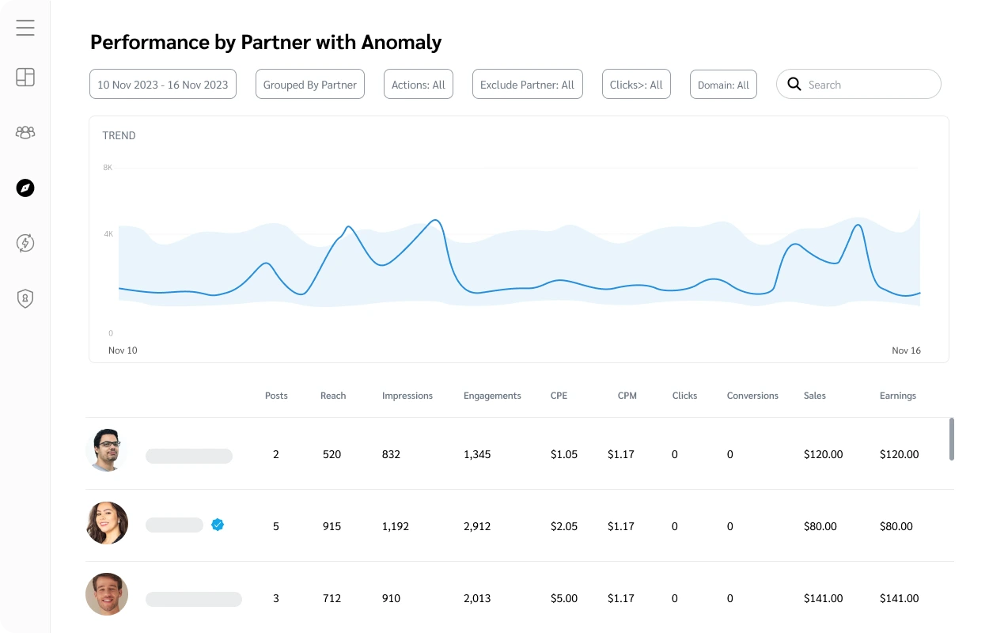Click the active compass discovery icon
The width and height of the screenshot is (989, 633).
click(x=25, y=188)
